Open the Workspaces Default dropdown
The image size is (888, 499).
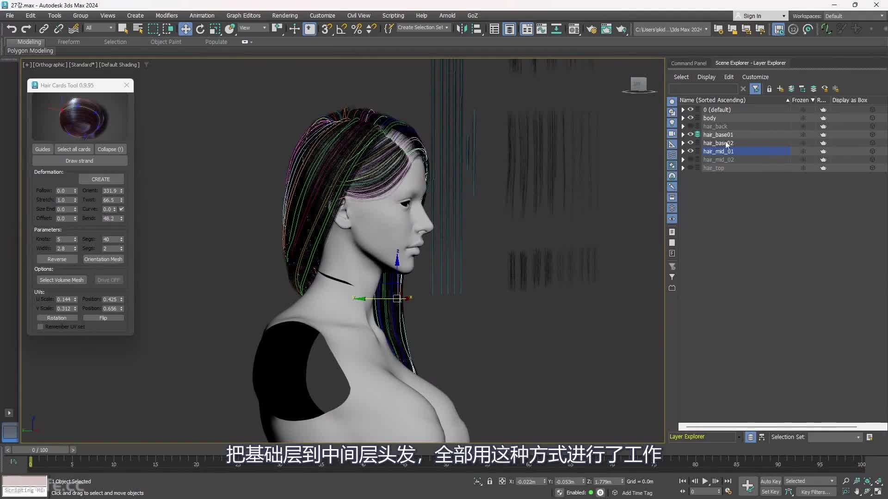pyautogui.click(x=854, y=16)
